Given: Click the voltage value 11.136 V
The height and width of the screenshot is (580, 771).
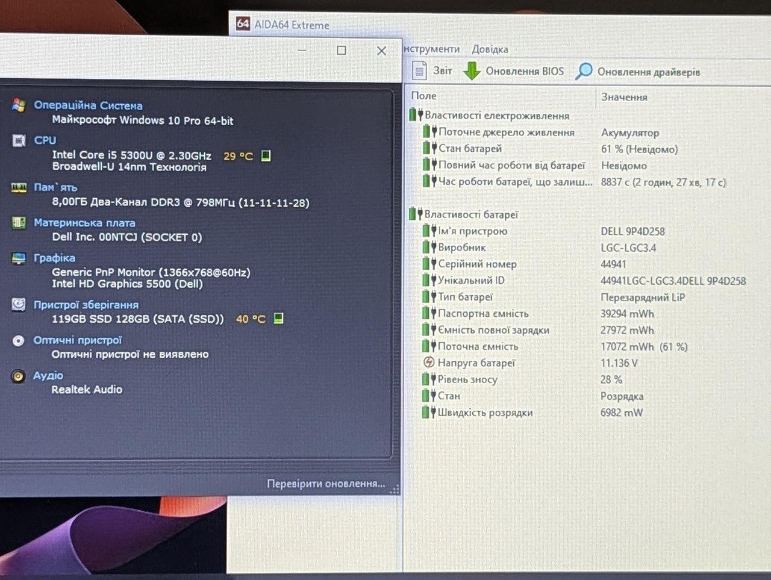Looking at the screenshot, I should pos(619,363).
